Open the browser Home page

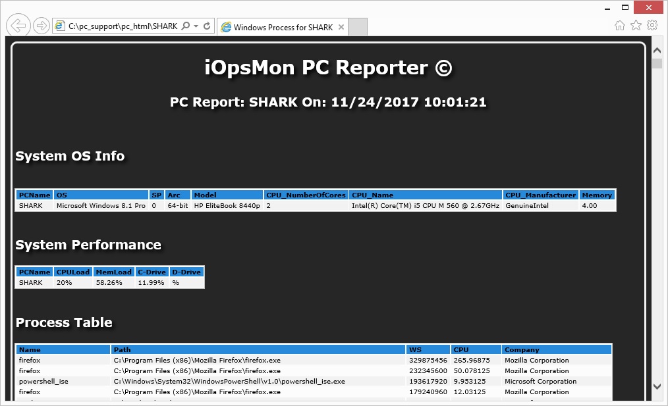(x=619, y=25)
